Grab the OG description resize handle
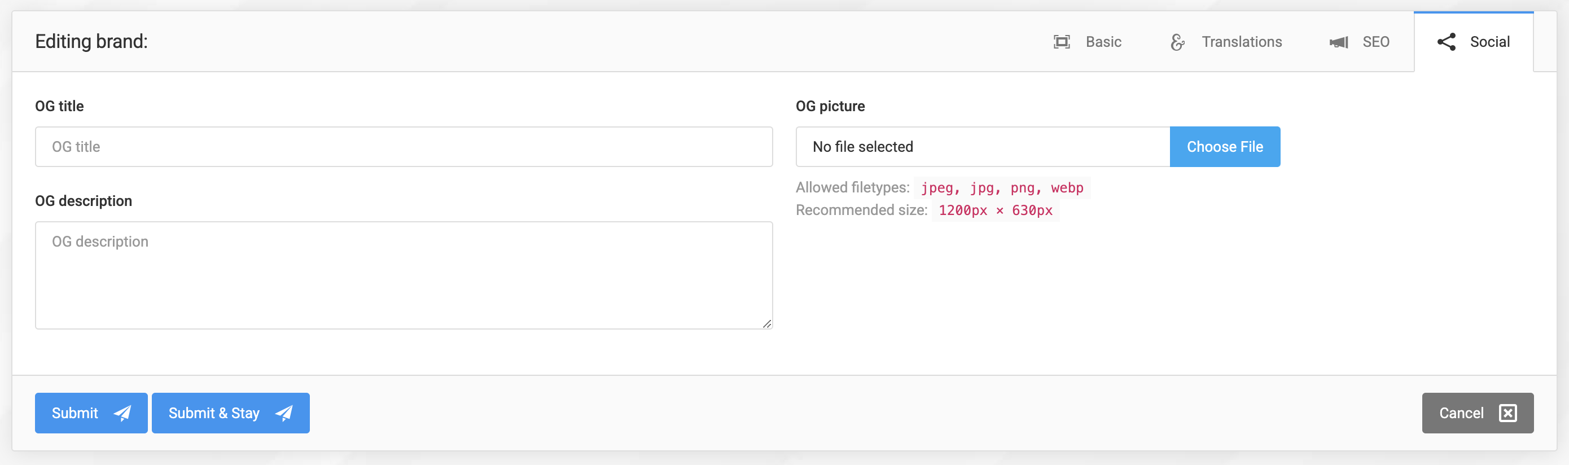The height and width of the screenshot is (465, 1569). coord(767,324)
